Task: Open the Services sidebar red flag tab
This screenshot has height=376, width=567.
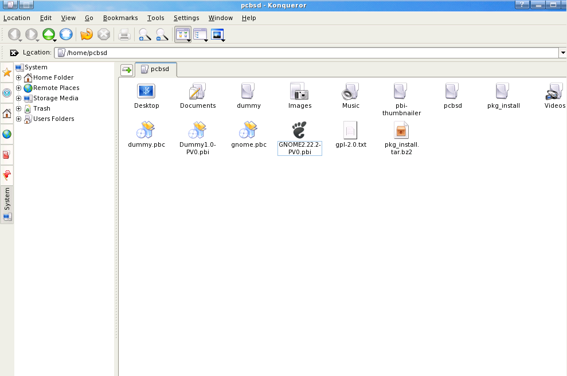Action: click(7, 175)
